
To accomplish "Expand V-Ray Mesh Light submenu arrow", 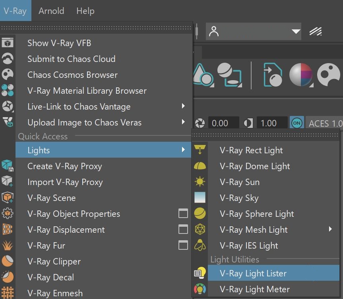I will (x=330, y=229).
